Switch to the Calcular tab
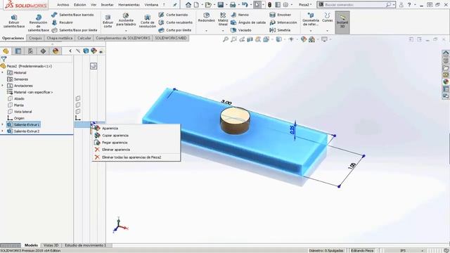Screen dimensions: 450x253 pos(84,38)
